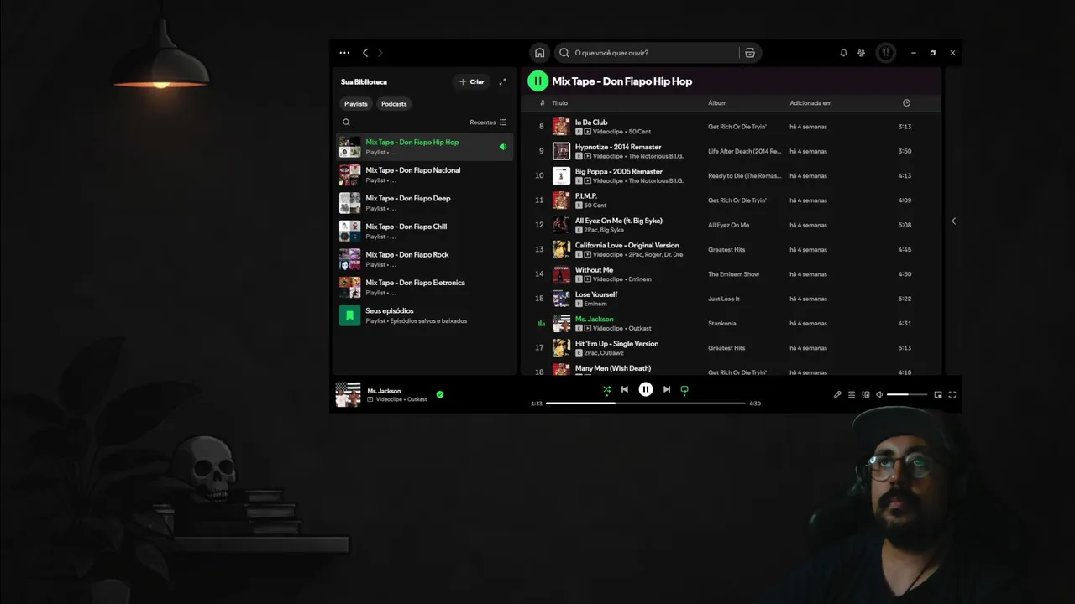Toggle shuffle in player bar
1075x604 pixels.
606,389
